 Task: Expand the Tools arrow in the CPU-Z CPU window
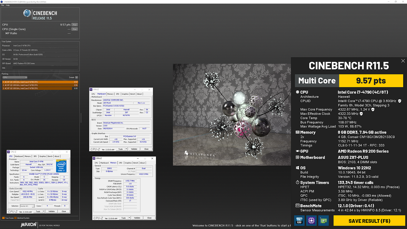pos(44,211)
